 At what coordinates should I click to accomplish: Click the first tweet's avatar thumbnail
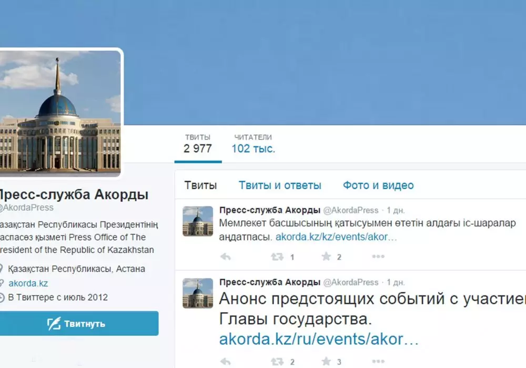coord(198,221)
